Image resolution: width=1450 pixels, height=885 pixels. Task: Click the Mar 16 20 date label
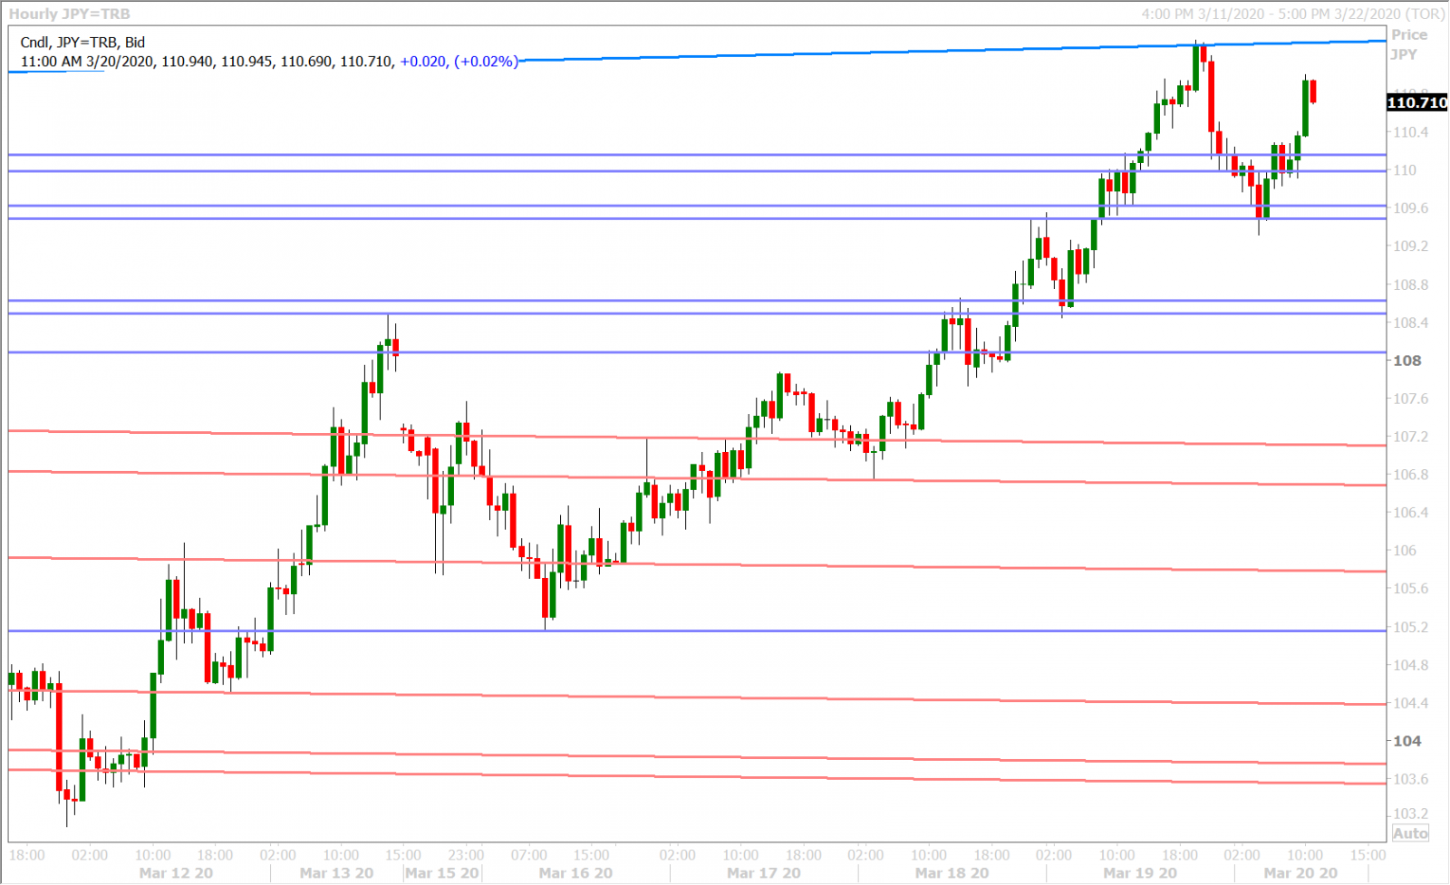[x=575, y=873]
